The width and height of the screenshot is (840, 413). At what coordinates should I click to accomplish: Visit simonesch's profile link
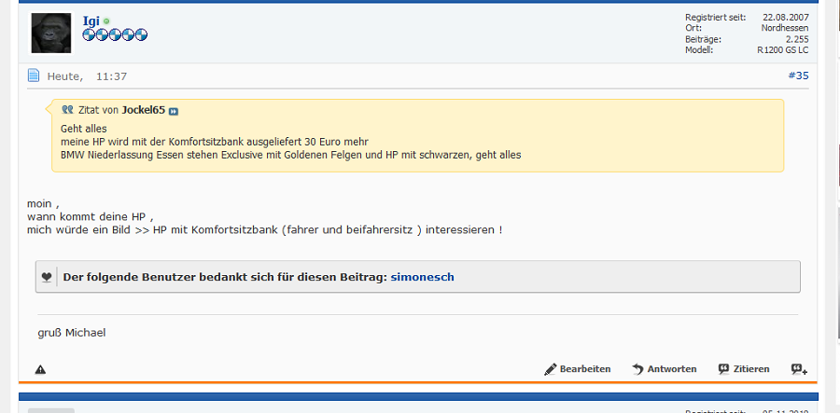[x=422, y=277]
